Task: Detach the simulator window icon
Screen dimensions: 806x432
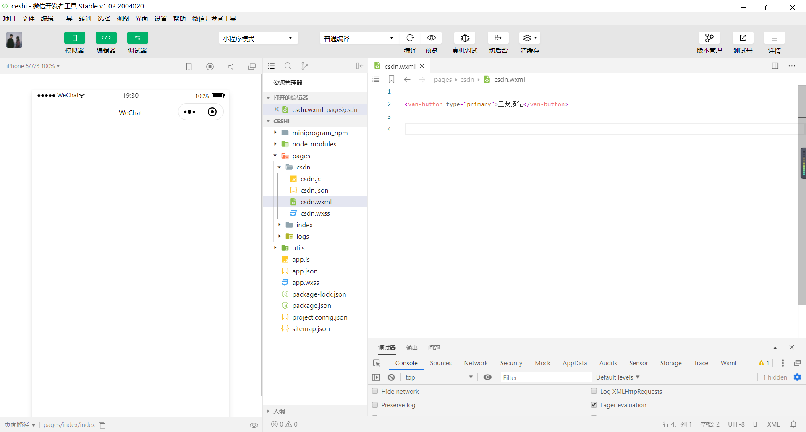Action: point(252,66)
